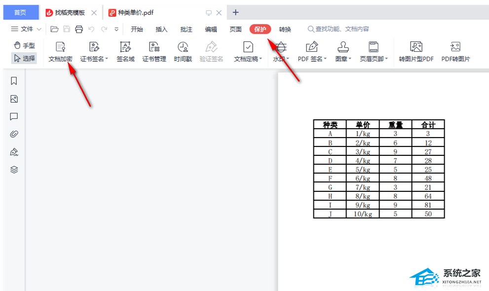Image resolution: width=489 pixels, height=291 pixels.
Task: Close the 种类单价.pdf tab
Action: (x=219, y=13)
